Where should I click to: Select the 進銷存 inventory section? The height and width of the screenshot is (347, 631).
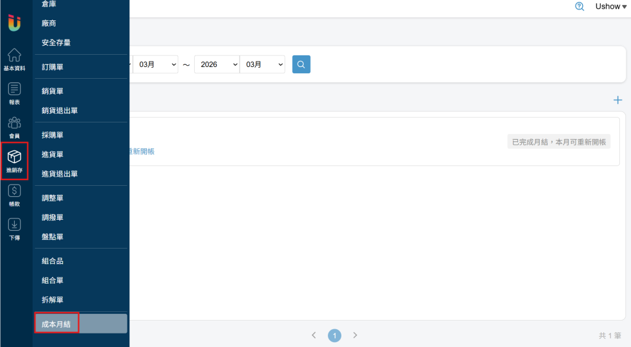point(15,161)
